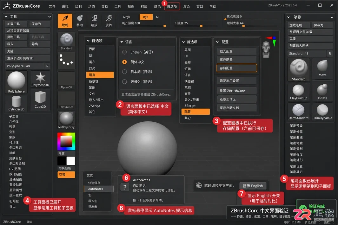The width and height of the screenshot is (338, 225).
Task: Choose the Standard brush in brush panel
Action: tap(299, 70)
